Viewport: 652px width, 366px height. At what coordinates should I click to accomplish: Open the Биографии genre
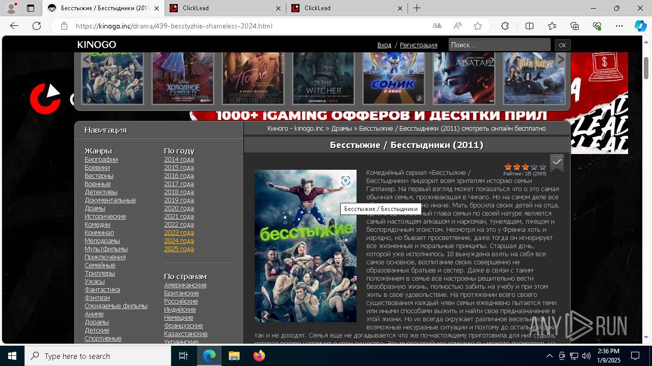101,160
